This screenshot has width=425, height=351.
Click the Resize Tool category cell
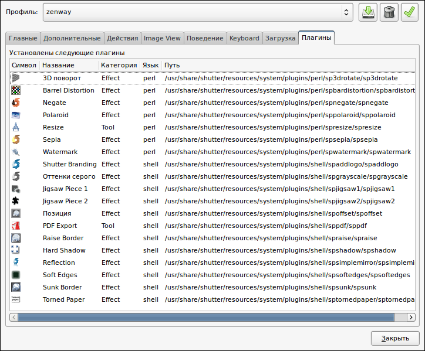click(x=108, y=127)
